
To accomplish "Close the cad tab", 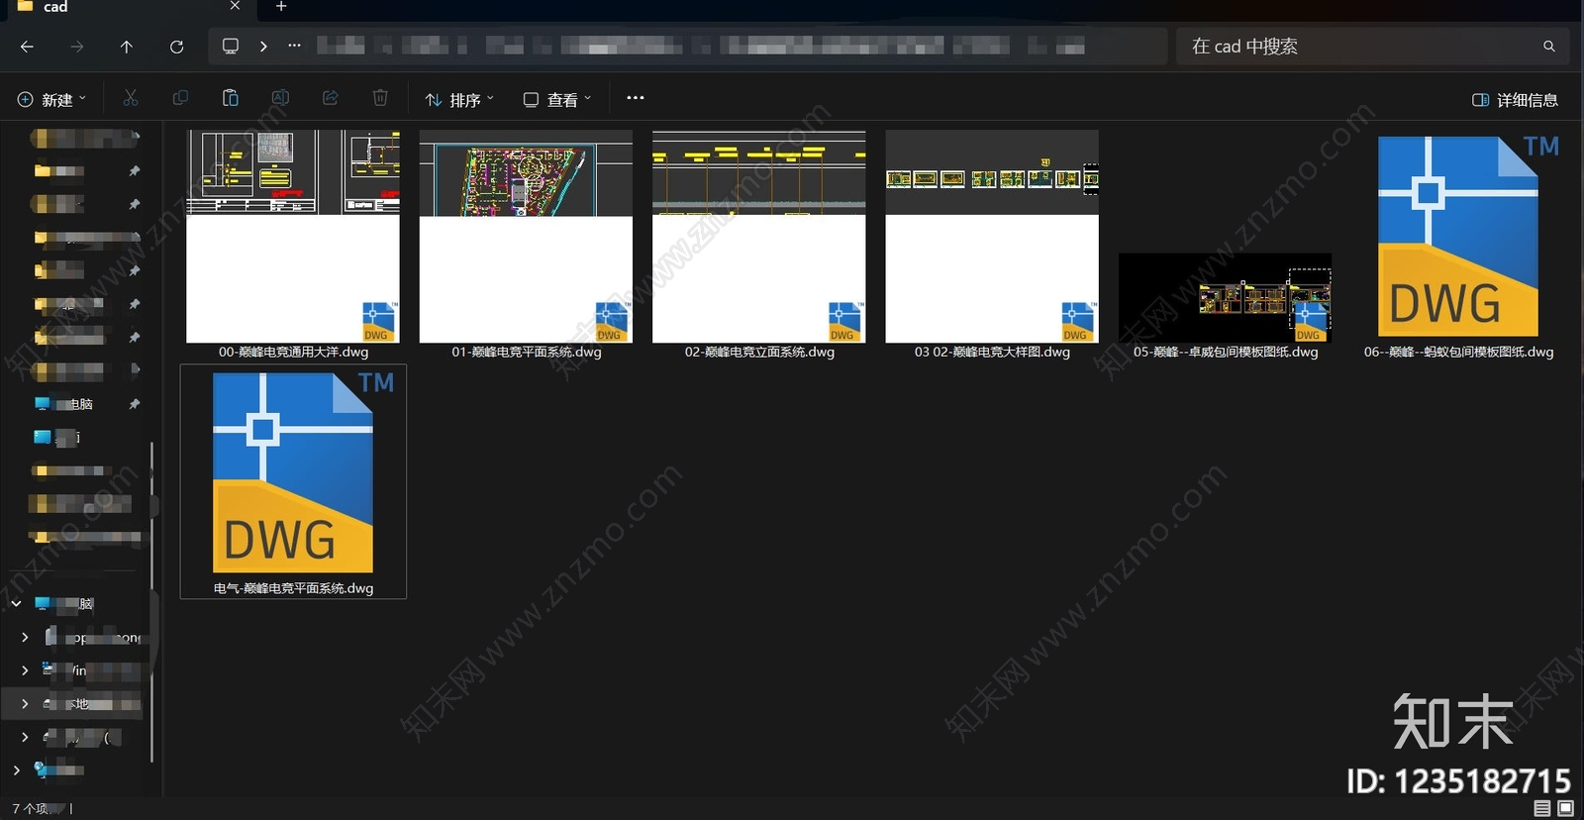I will (235, 6).
